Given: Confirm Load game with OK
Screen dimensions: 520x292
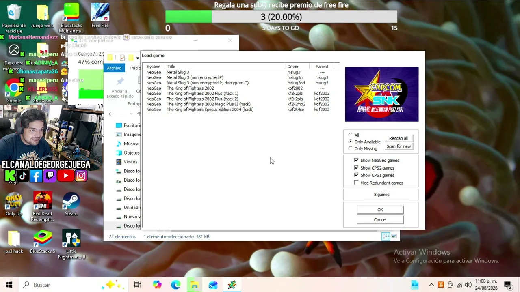Looking at the screenshot, I should (x=380, y=210).
